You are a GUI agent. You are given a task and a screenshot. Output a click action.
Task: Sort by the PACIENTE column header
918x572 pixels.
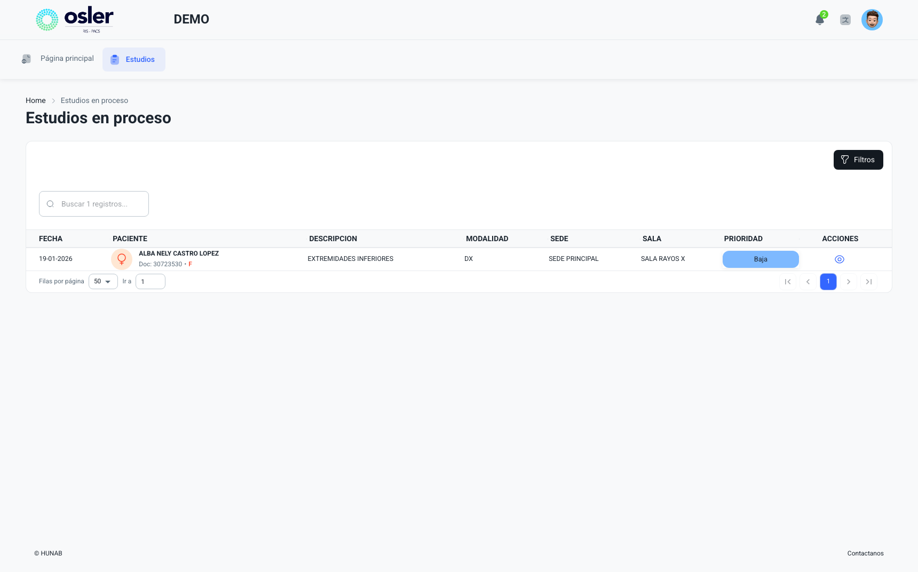click(x=130, y=239)
